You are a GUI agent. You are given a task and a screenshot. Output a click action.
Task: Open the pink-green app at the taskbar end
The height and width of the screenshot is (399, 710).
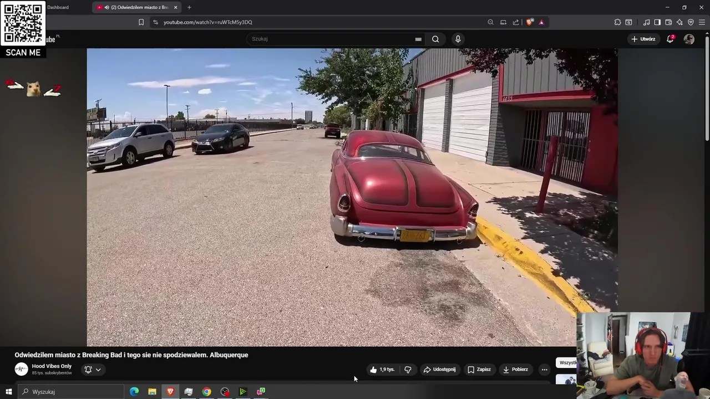pos(261,392)
